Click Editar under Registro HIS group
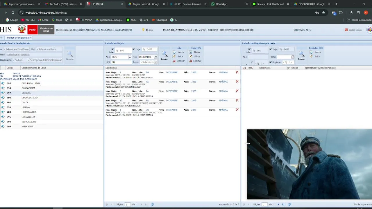Image resolution: width=372 pixels, height=209 pixels. 315,57
